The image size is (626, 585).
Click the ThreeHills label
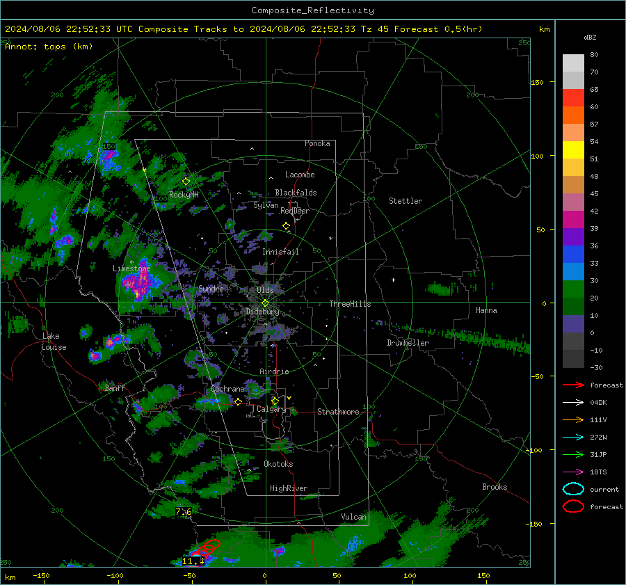(350, 304)
